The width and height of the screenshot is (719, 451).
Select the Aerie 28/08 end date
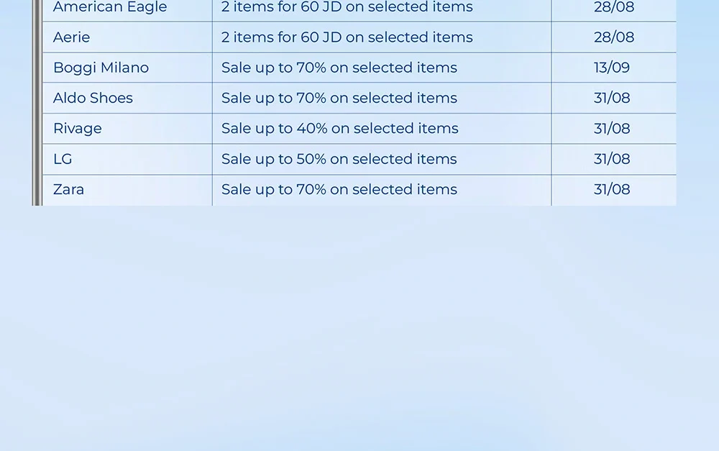pyautogui.click(x=614, y=37)
